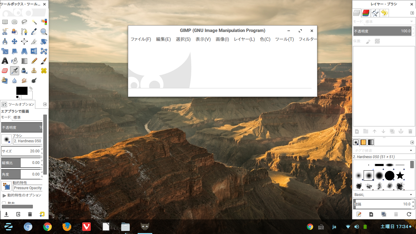The image size is (416, 234).
Task: Switch to the Channels tab
Action: point(366,13)
